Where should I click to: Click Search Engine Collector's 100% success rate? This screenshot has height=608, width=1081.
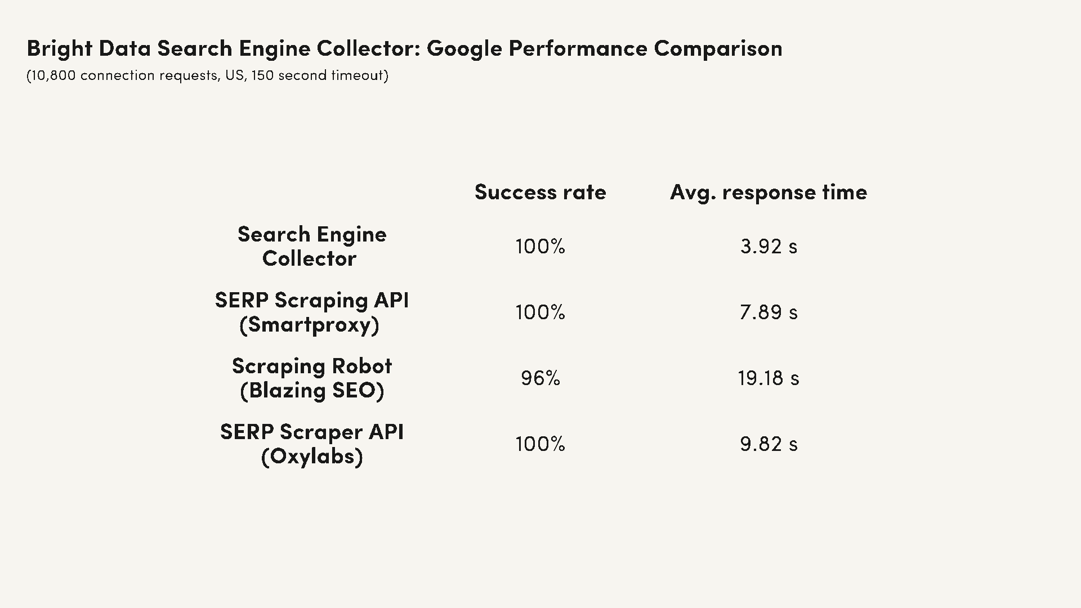540,247
